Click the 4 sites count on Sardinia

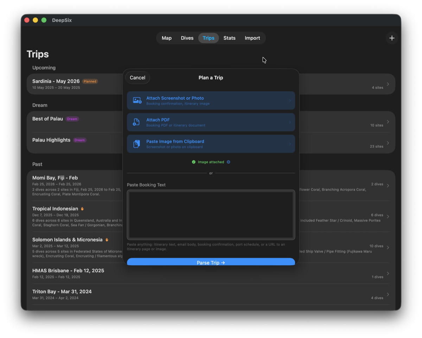377,88
